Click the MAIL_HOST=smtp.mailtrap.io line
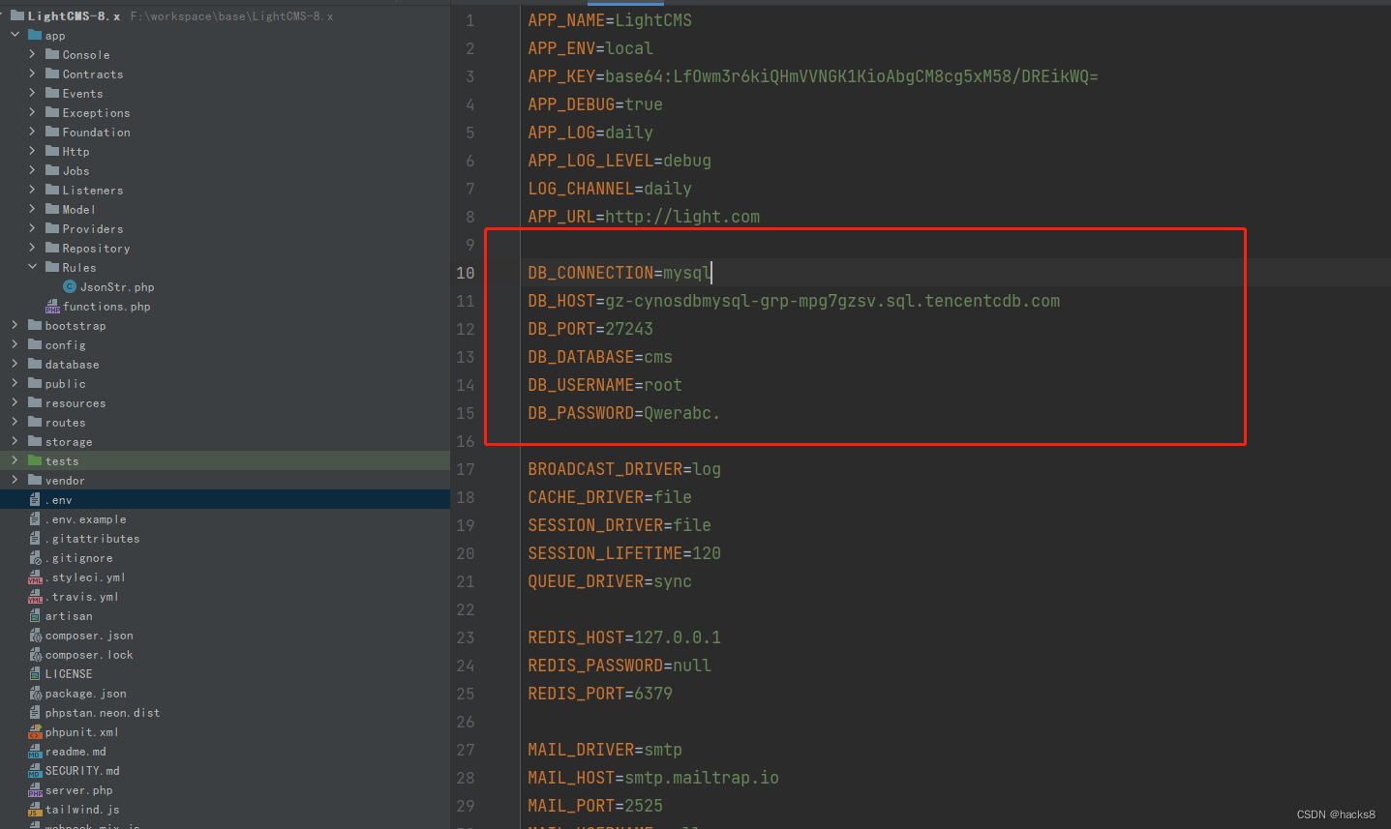Viewport: 1391px width, 829px height. (653, 778)
